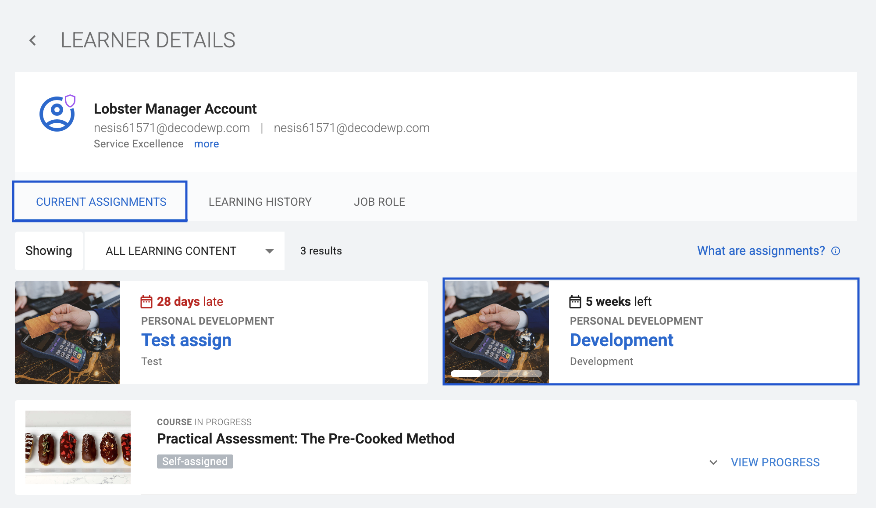Click the red calendar icon for late assignment

pyautogui.click(x=146, y=302)
